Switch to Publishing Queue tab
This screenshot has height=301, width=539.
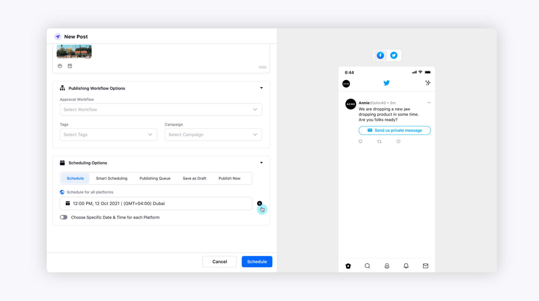coord(155,178)
